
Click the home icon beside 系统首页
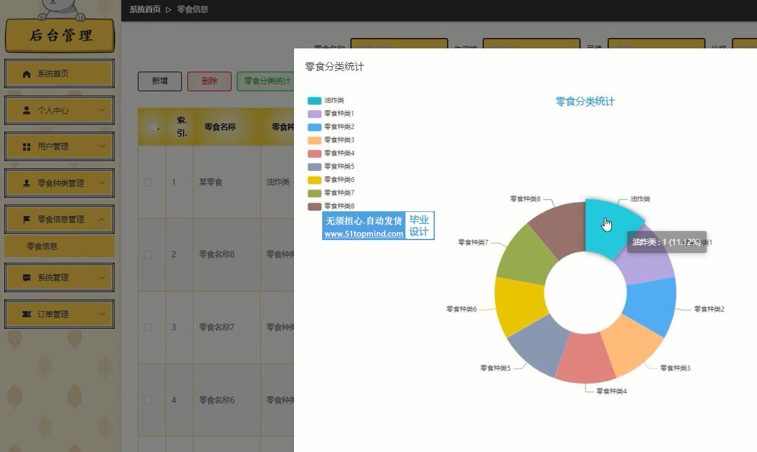(x=26, y=74)
